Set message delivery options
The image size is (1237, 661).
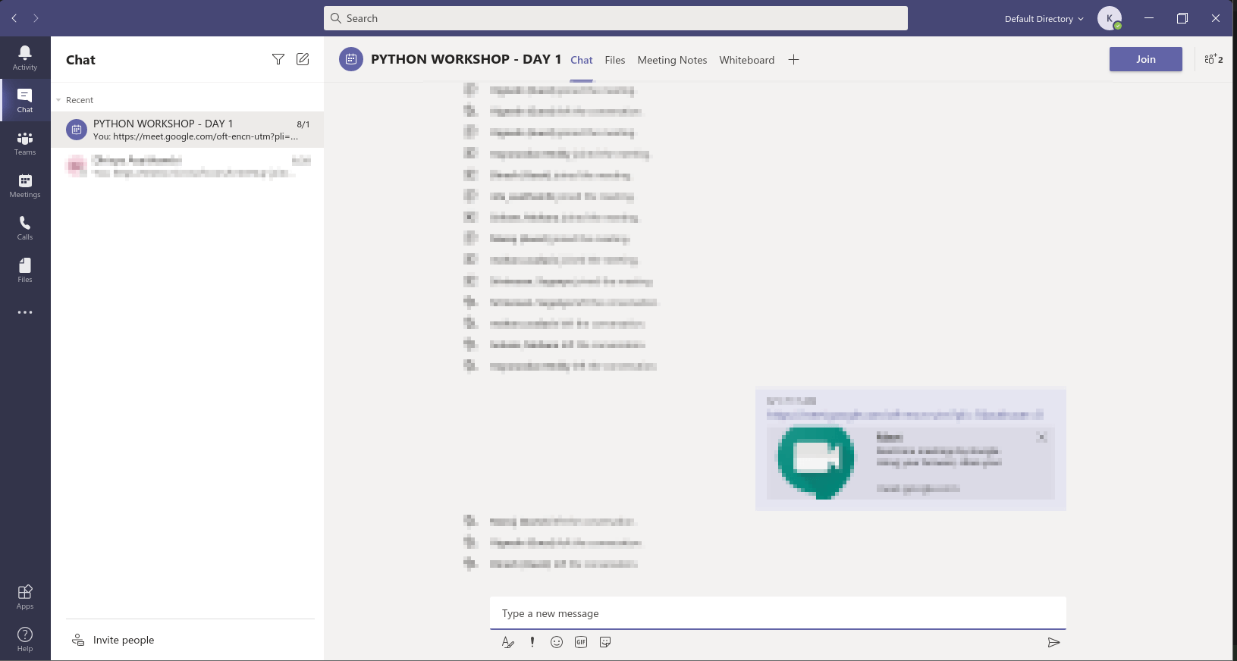point(532,642)
